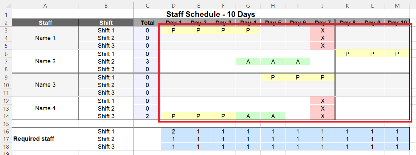Click the 'Staff Schedule - 10 Days' title cell
The width and height of the screenshot is (416, 155).
(x=211, y=14)
